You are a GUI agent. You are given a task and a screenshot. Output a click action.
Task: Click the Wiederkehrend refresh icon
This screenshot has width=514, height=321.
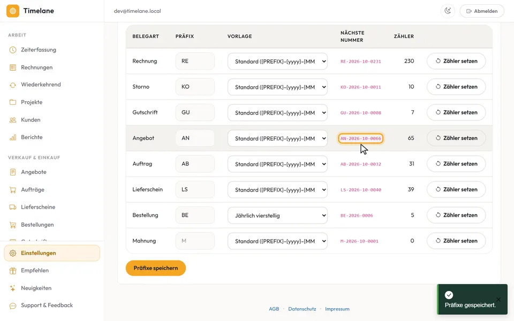point(13,85)
